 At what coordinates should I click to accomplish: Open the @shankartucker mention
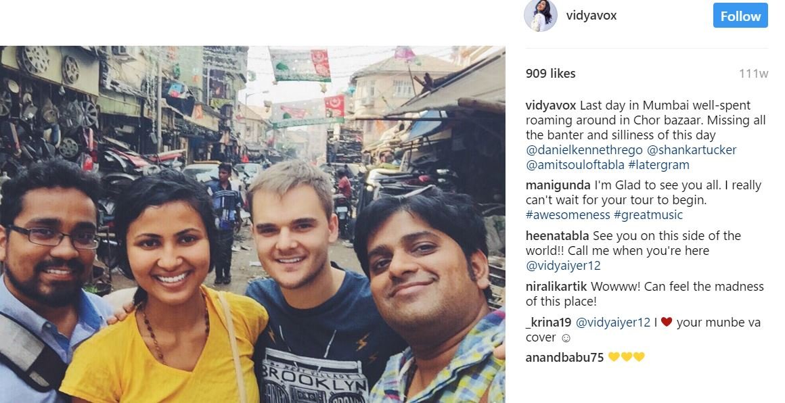click(x=692, y=150)
